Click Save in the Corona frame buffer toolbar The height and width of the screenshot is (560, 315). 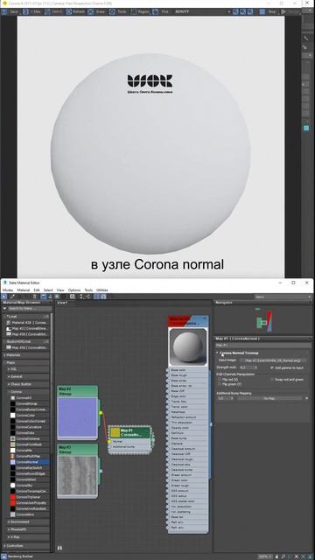(x=10, y=11)
